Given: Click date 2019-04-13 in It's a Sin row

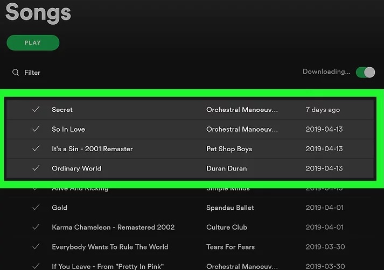Looking at the screenshot, I should pos(324,148).
